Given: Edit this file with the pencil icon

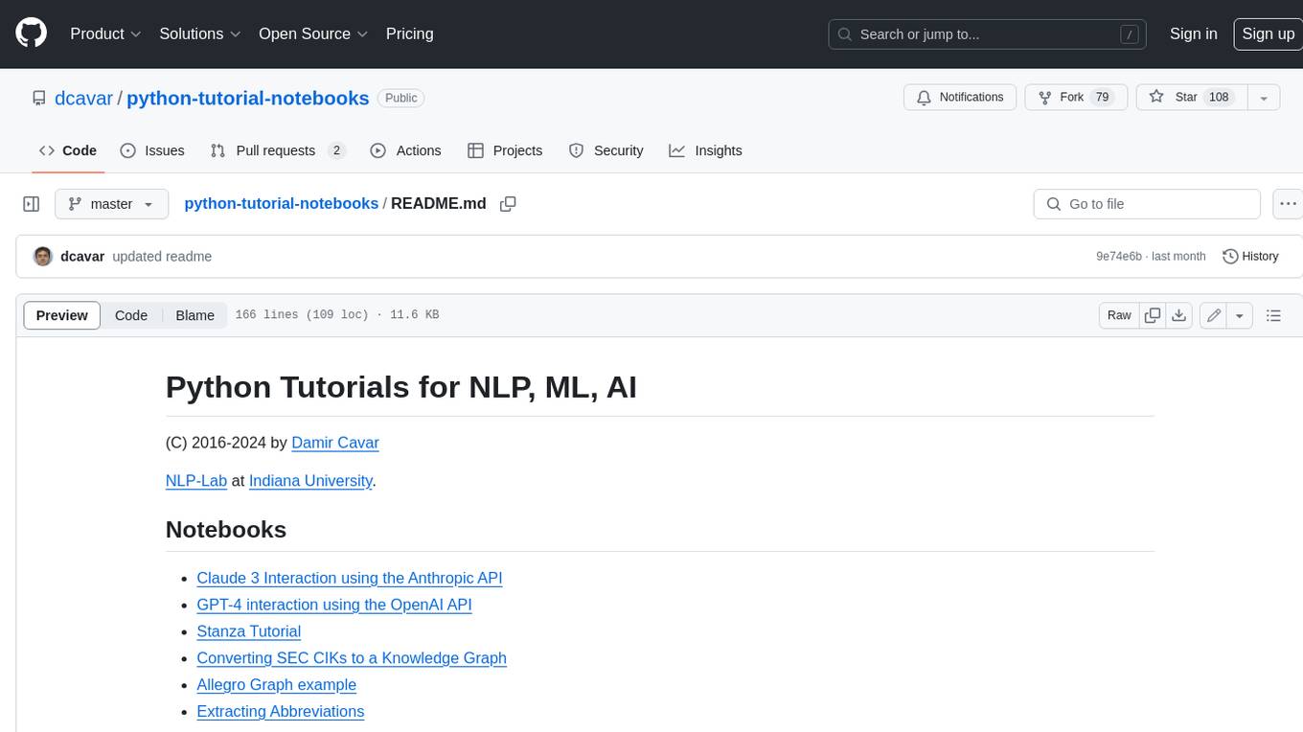Looking at the screenshot, I should click(x=1214, y=315).
